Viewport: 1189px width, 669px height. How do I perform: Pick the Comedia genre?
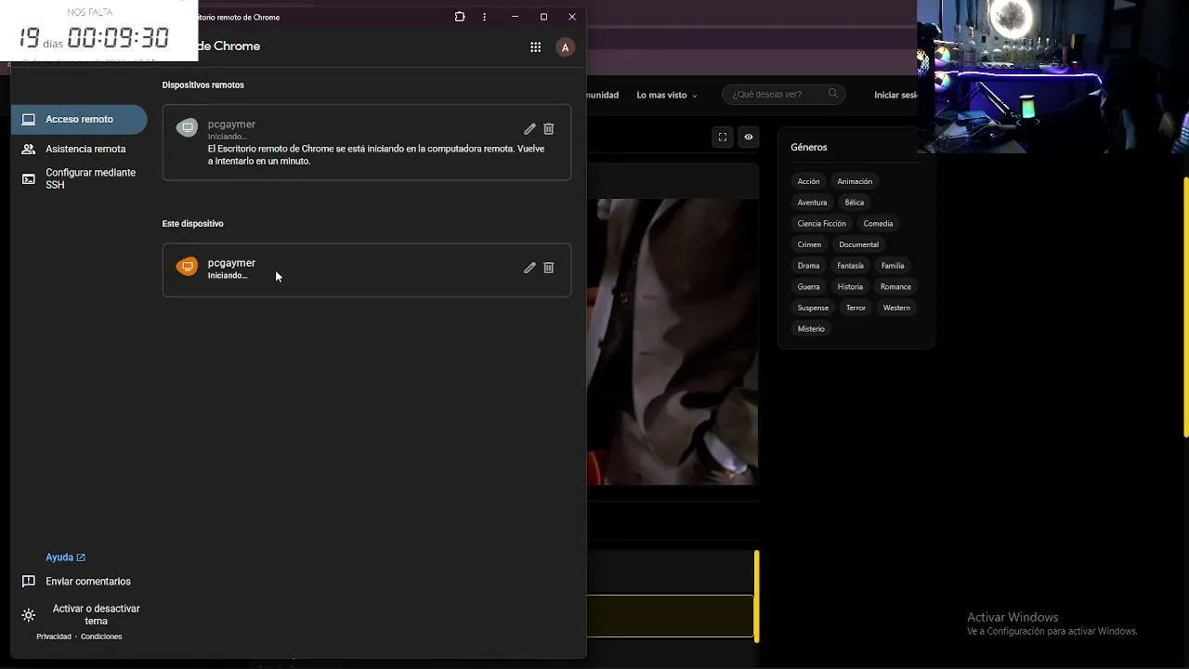(878, 224)
